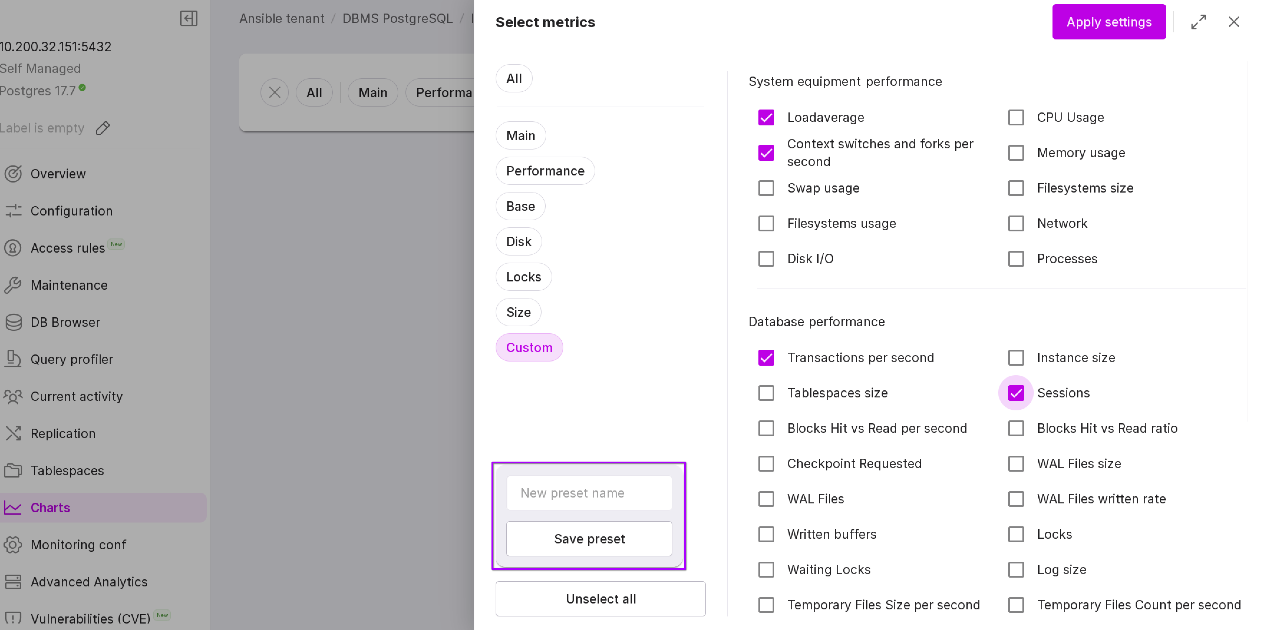This screenshot has width=1267, height=630.
Task: Open Overview from sidebar icon
Action: pos(13,173)
